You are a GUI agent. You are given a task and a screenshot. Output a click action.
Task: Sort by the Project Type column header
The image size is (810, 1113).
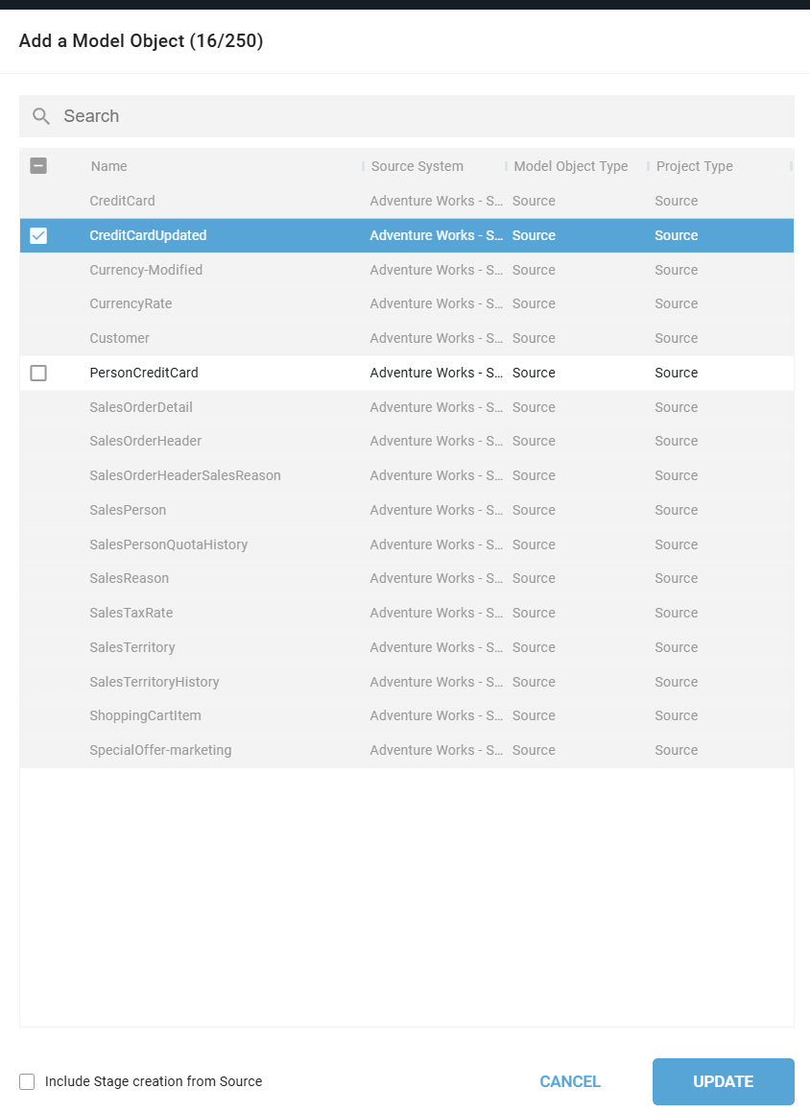pyautogui.click(x=695, y=166)
